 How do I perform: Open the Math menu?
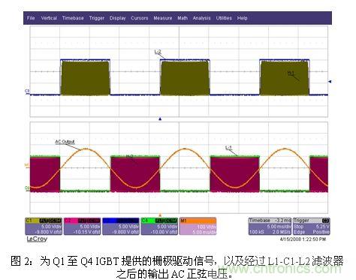[x=183, y=18]
